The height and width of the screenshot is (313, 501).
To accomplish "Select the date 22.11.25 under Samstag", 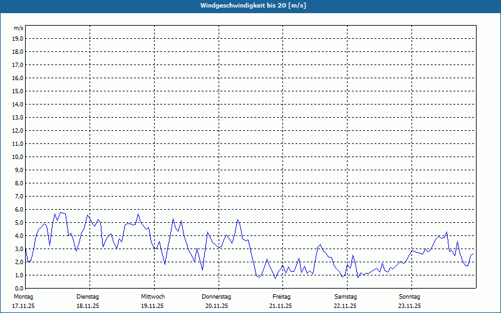I will pyautogui.click(x=346, y=306).
